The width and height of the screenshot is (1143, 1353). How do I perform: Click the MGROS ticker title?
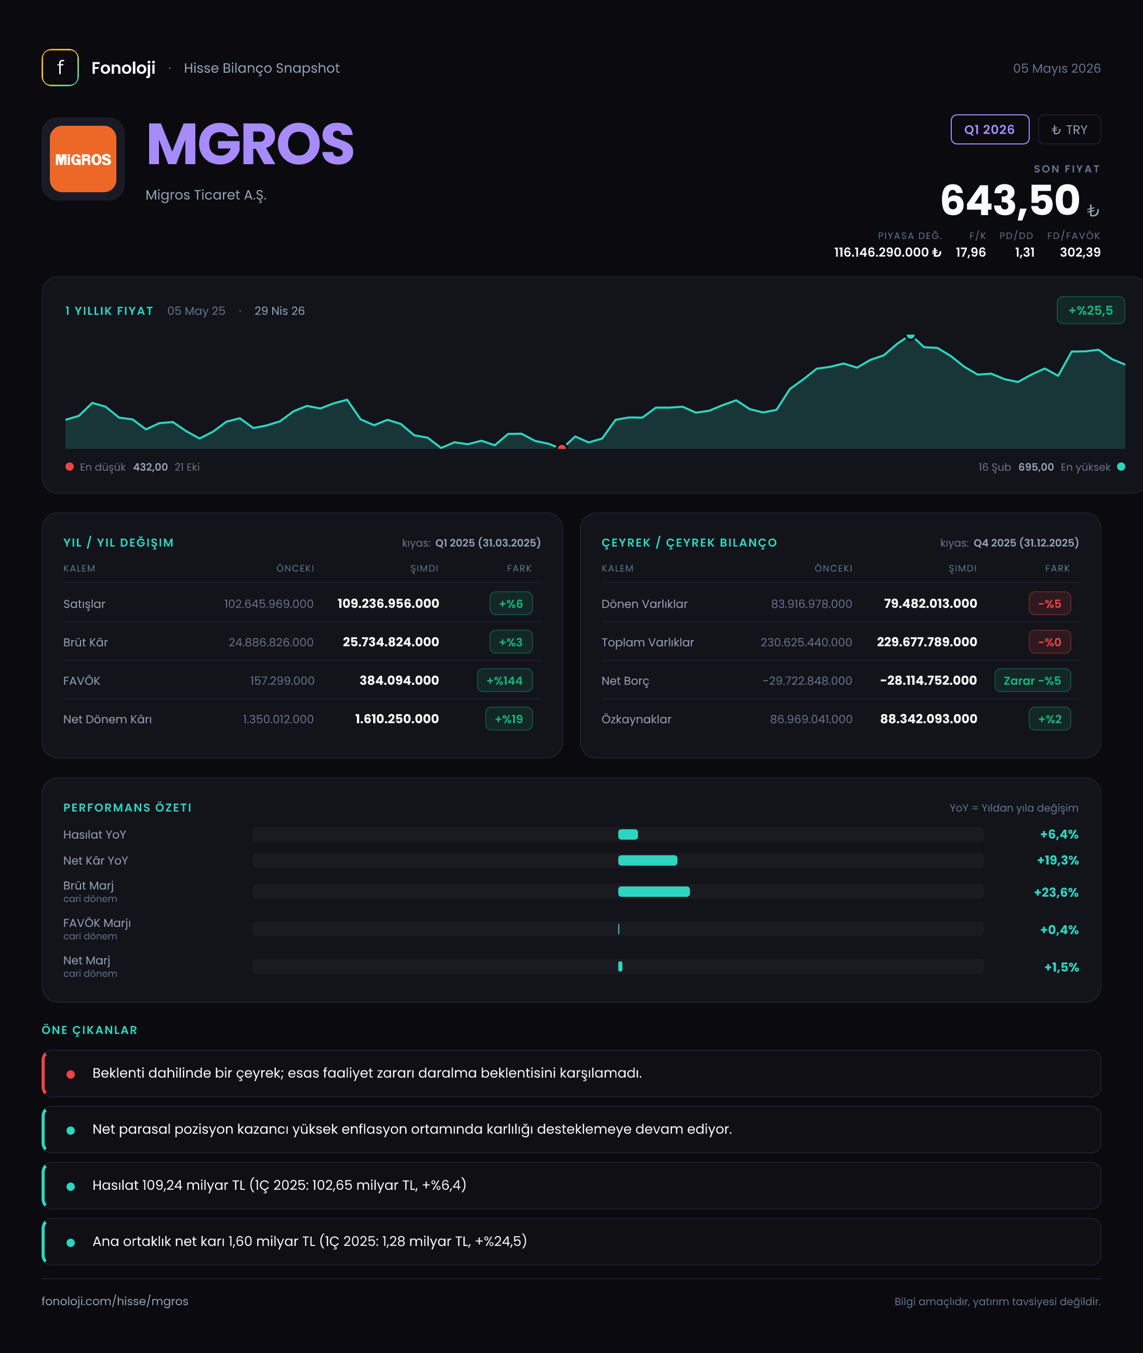pos(250,144)
